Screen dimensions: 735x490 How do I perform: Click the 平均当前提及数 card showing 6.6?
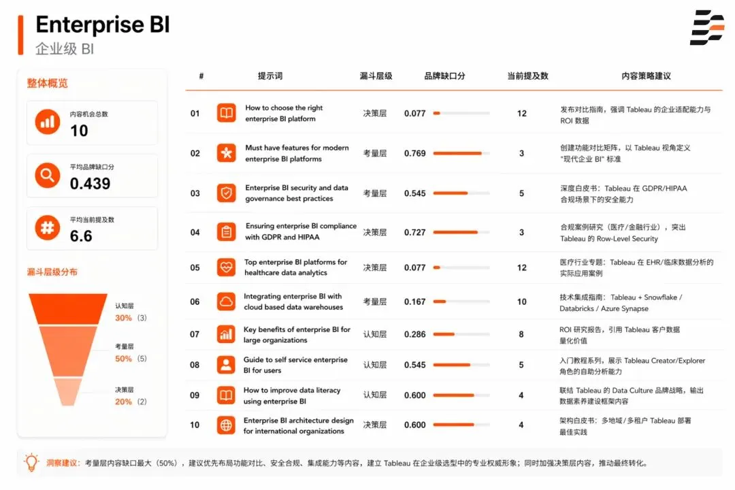pos(92,229)
